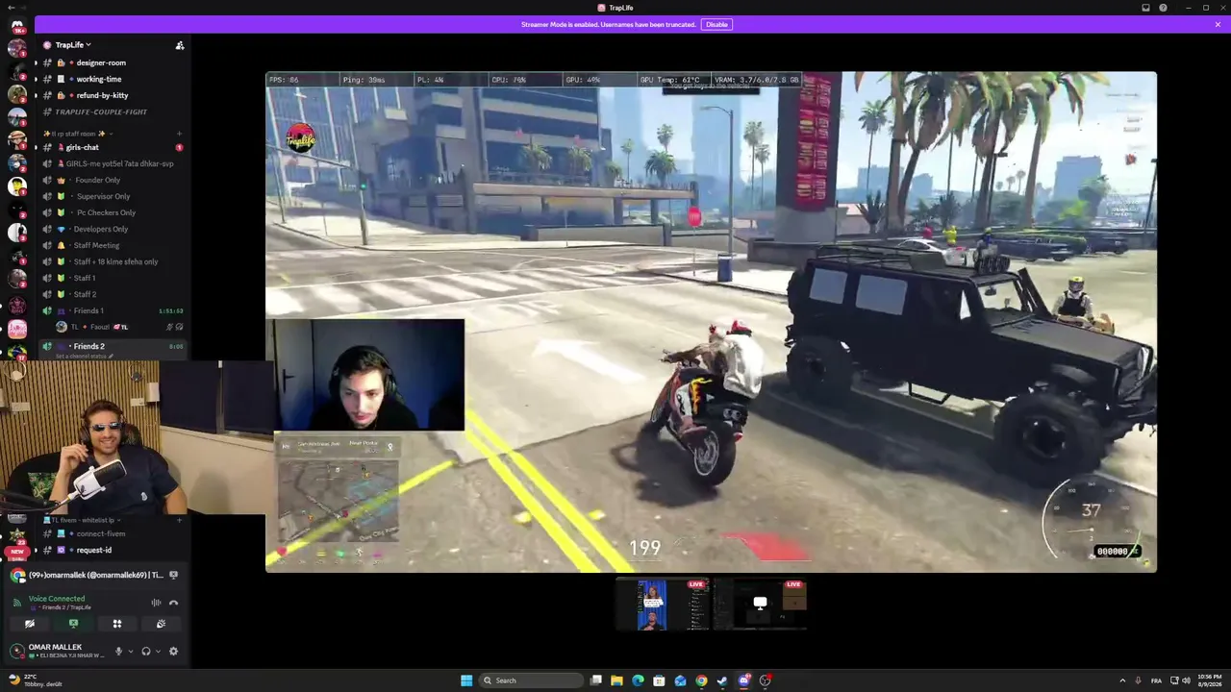Collapse TL fivem whitelist ip category
This screenshot has width=1231, height=692.
79,520
